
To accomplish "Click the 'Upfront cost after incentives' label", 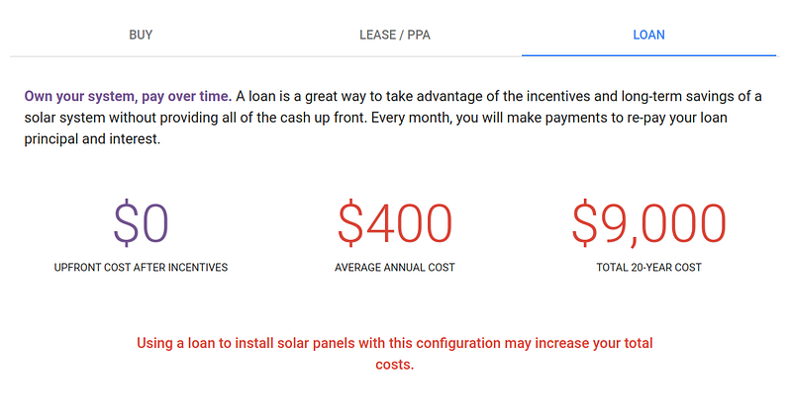I will [x=141, y=268].
